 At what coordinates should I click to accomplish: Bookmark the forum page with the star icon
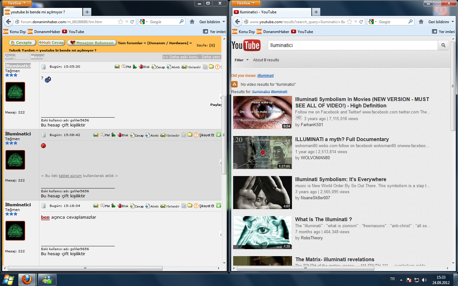pos(121,22)
